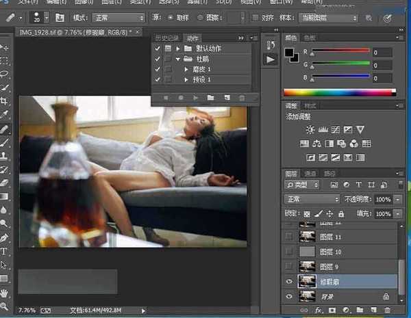The height and width of the screenshot is (318, 411).
Task: Enable the 对齐 checkbox in options bar
Action: [x=256, y=18]
